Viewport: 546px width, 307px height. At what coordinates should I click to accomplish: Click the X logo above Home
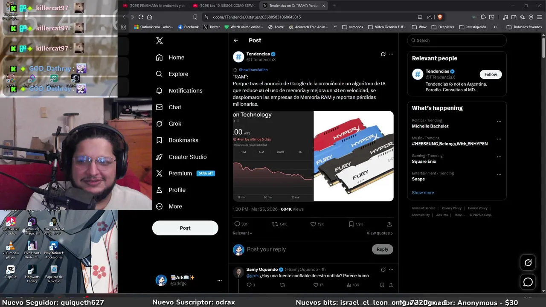point(159,41)
